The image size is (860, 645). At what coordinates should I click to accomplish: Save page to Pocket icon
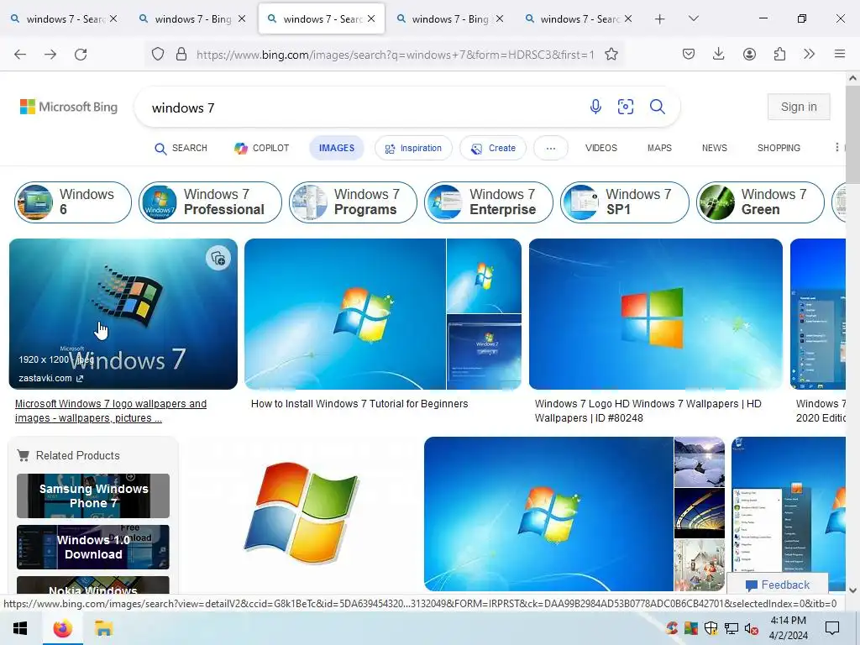coord(689,55)
